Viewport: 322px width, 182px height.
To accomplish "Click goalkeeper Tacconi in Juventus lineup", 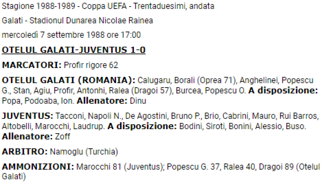I will [x=71, y=117].
